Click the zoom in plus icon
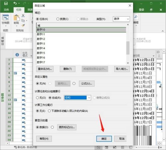This screenshot has height=150, width=166. [161, 147]
